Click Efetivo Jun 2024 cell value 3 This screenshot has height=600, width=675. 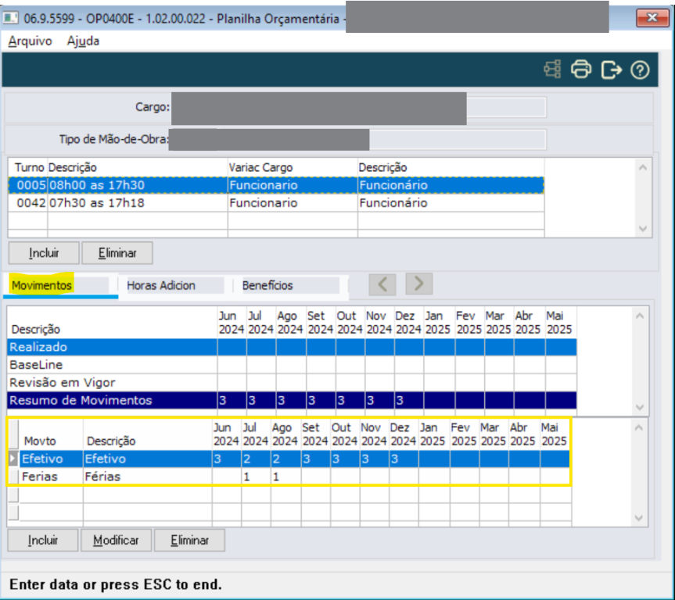click(x=227, y=459)
